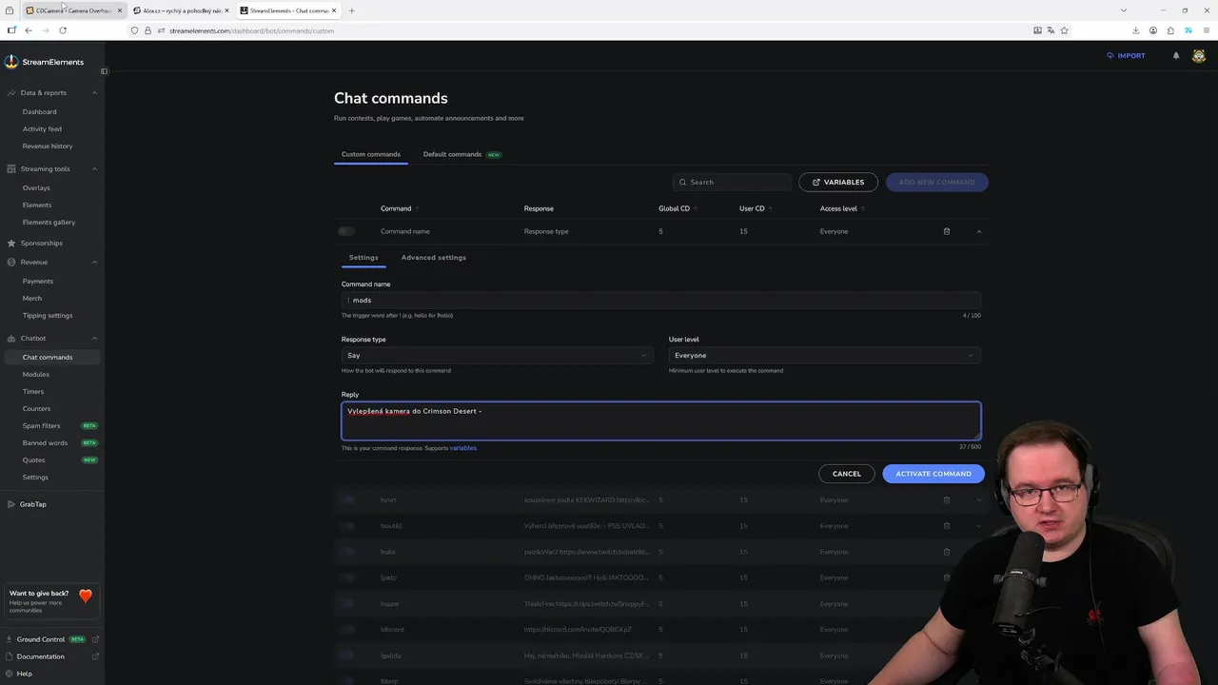
Task: Sort by Global CD column header
Action: coord(678,208)
